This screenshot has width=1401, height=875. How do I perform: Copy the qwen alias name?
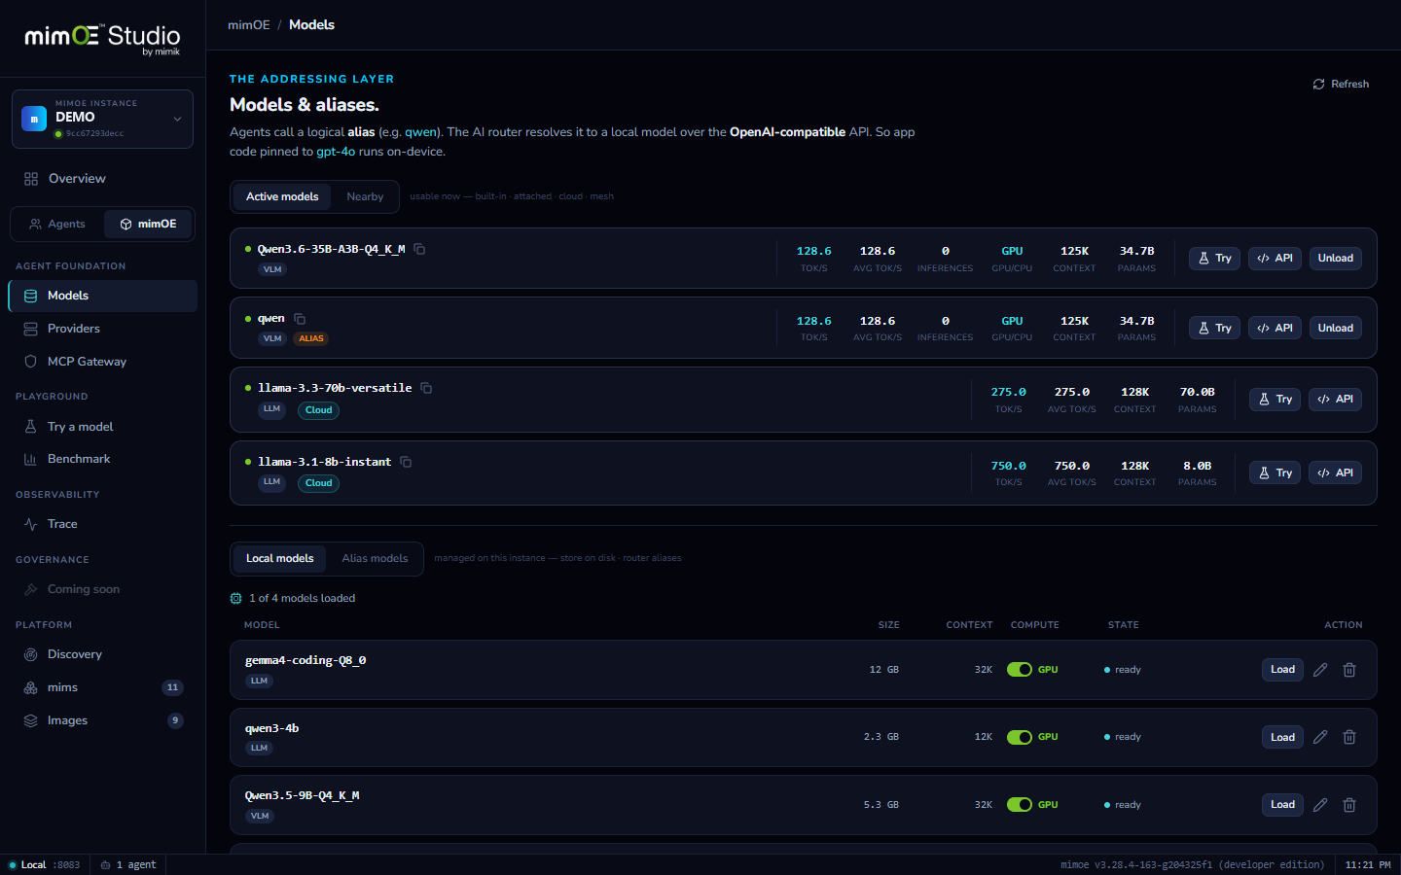pyautogui.click(x=300, y=319)
